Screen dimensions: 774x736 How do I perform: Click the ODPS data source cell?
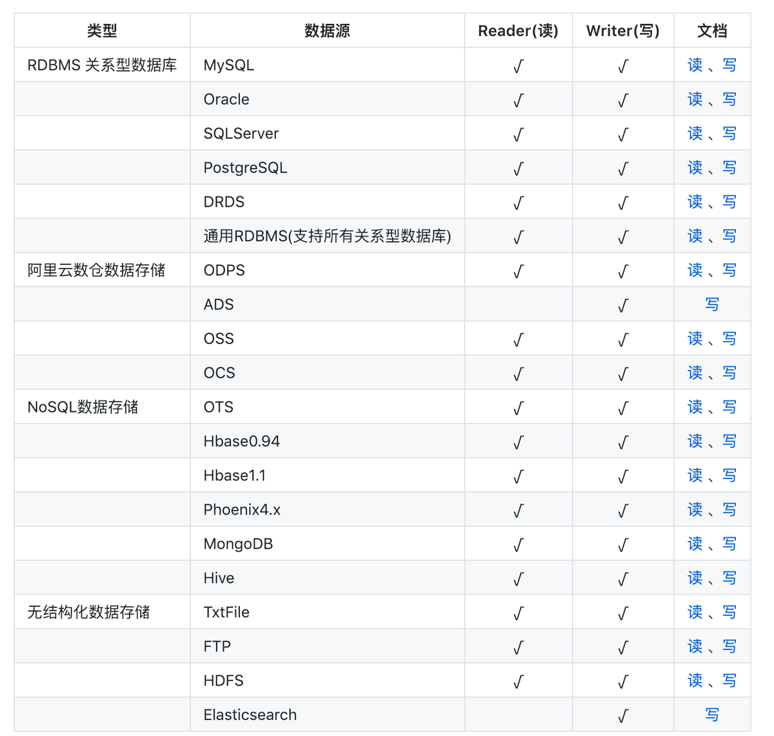pos(328,271)
